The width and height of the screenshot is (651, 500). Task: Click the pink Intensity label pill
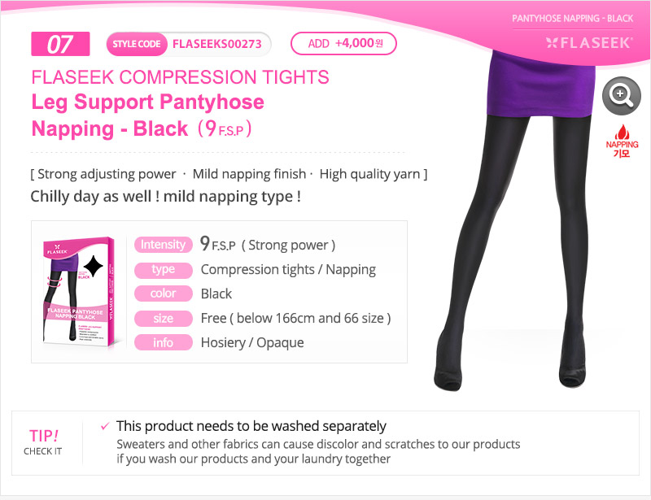(164, 245)
